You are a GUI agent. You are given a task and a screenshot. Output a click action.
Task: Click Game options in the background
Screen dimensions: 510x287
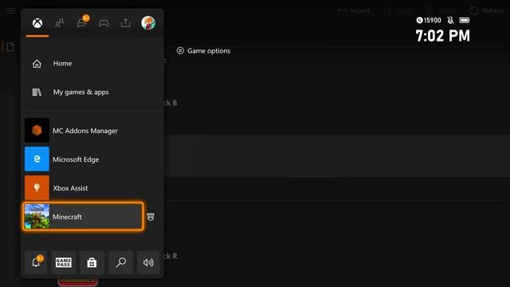pos(203,51)
